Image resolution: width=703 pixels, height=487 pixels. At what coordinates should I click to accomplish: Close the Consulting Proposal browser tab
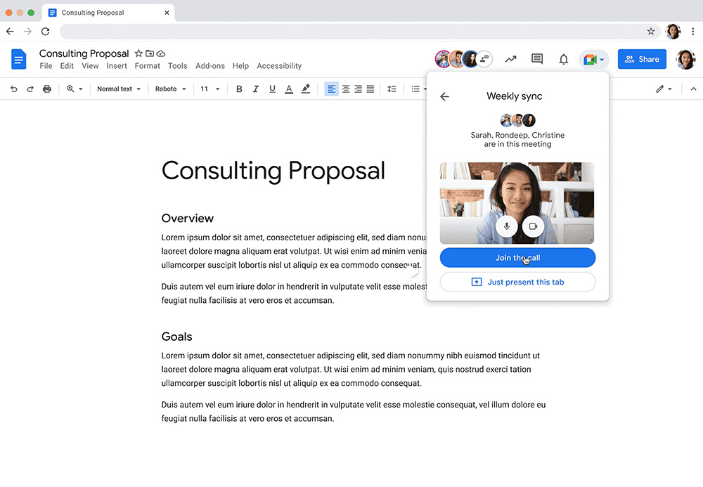click(x=167, y=13)
